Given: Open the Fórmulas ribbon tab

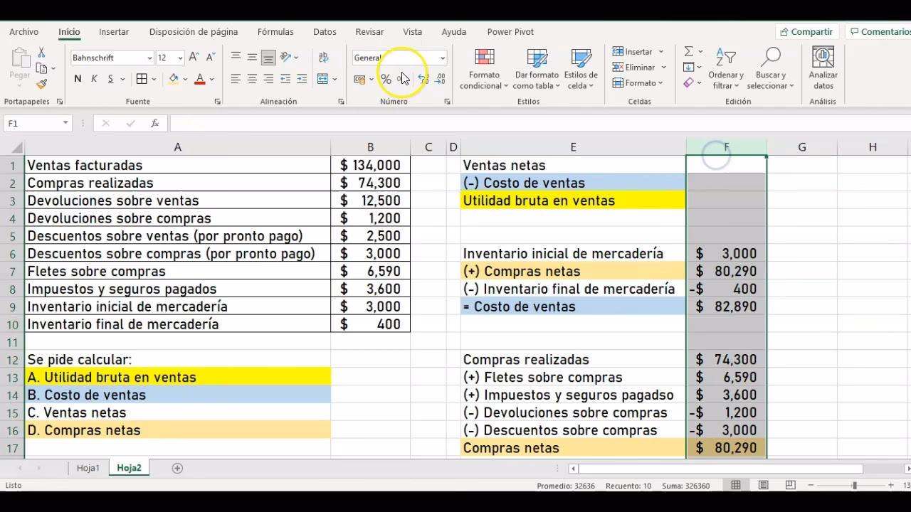Looking at the screenshot, I should (x=275, y=32).
